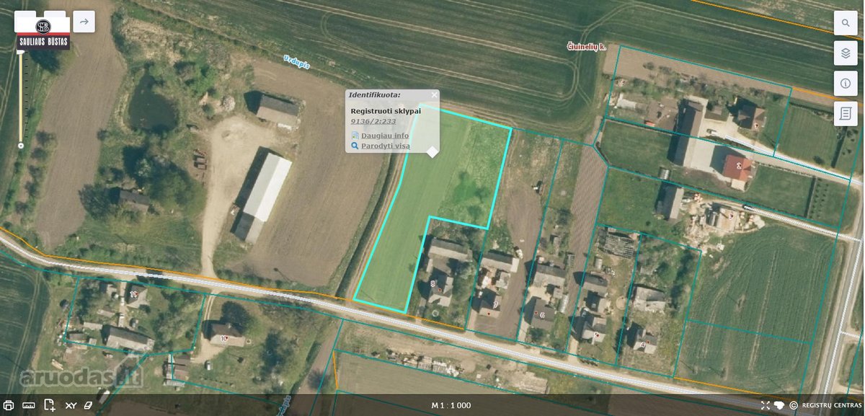Image resolution: width=865 pixels, height=416 pixels.
Task: Print the current map view
Action: (x=9, y=405)
